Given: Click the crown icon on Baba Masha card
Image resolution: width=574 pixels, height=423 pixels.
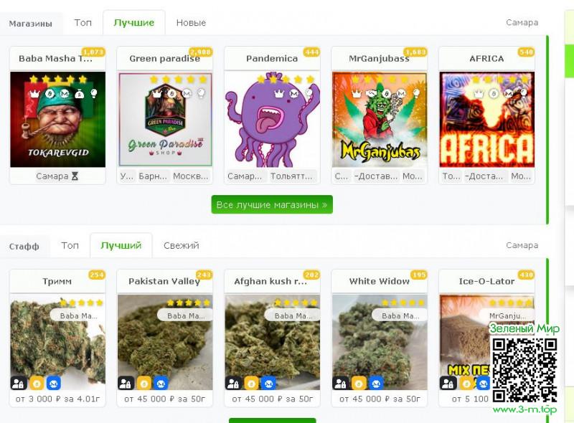Looking at the screenshot, I should point(34,94).
